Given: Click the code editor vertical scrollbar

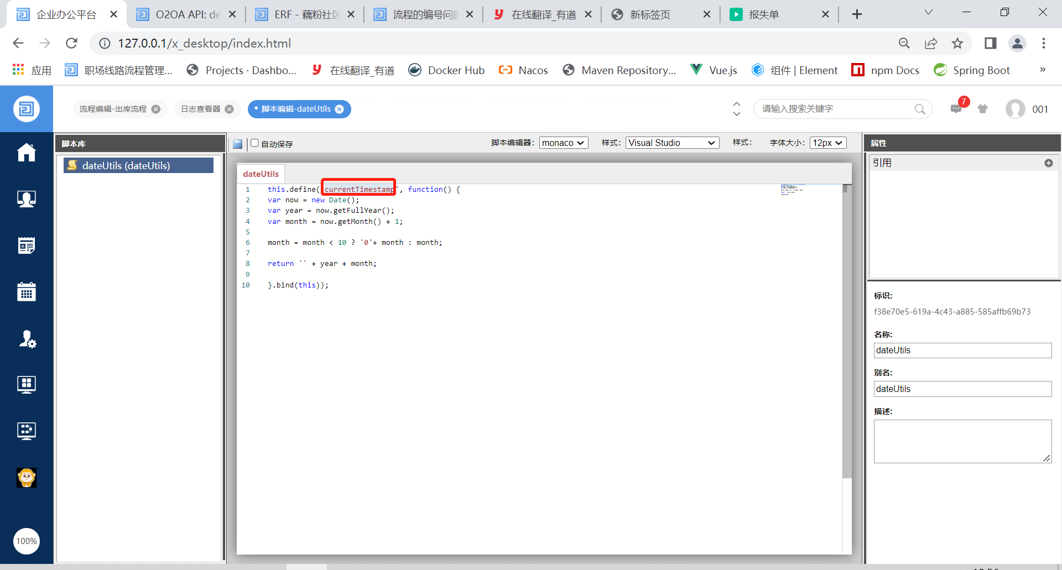Looking at the screenshot, I should point(846,332).
